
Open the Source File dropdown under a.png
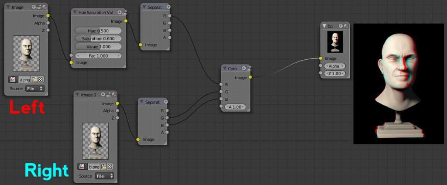(x=35, y=89)
